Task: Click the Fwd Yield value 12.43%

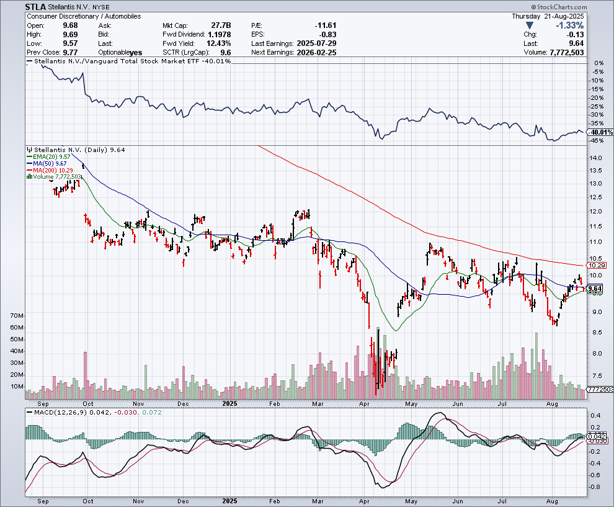Action: pos(218,43)
